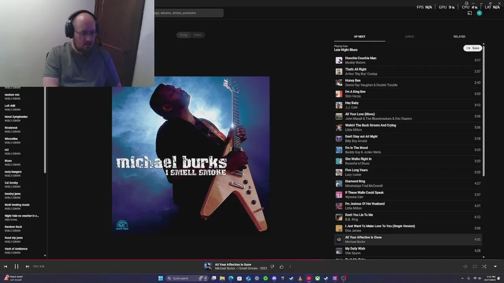Play My Daily Wish by Otis Spann
The width and height of the screenshot is (504, 283).
click(408, 251)
